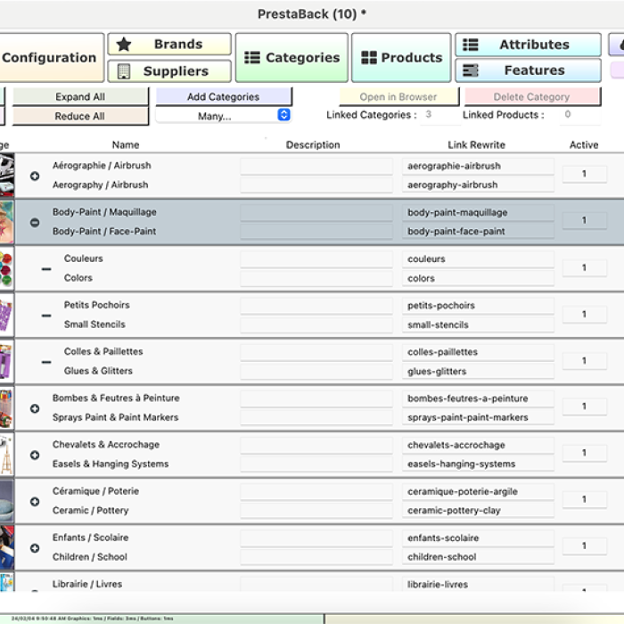Click Delete Category button
624x624 pixels.
click(x=532, y=96)
